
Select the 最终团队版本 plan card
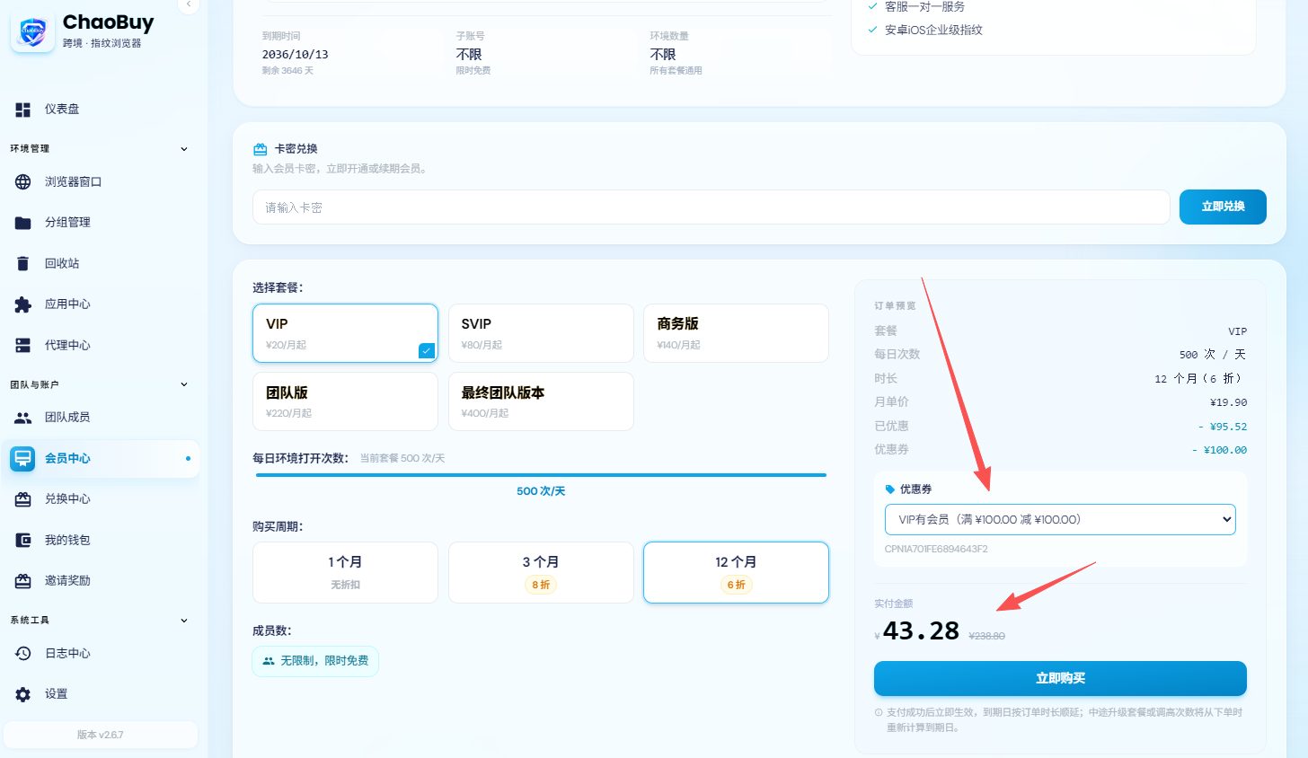(541, 401)
